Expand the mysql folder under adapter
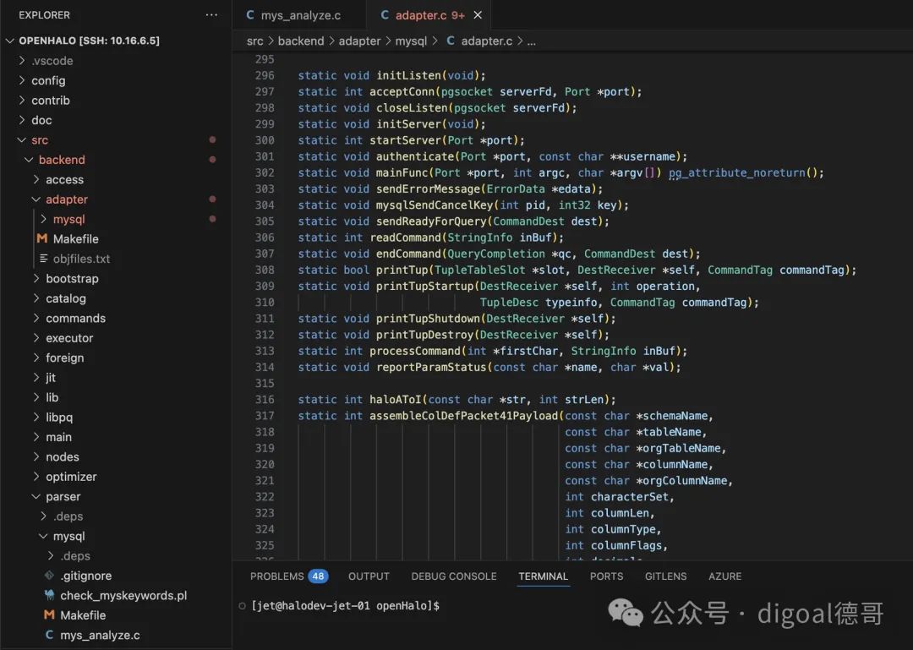Viewport: 913px width, 650px height. click(68, 219)
